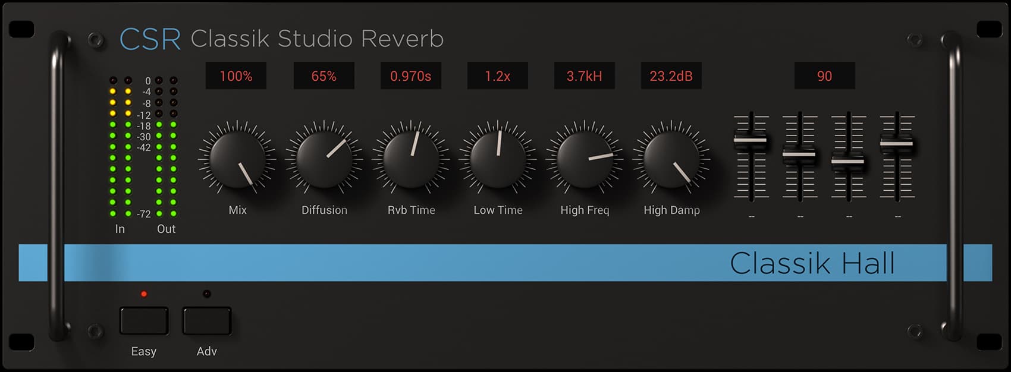The image size is (1011, 372).
Task: Click the first fader handle
Action: coord(751,140)
